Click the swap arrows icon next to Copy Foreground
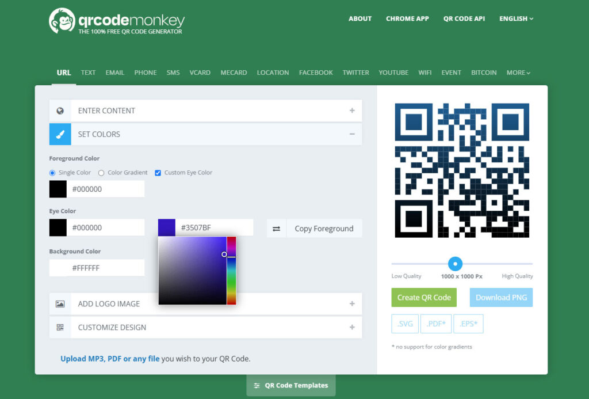This screenshot has height=399, width=589. (x=277, y=229)
